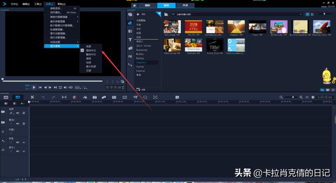Click the library sort icon

tap(312, 14)
